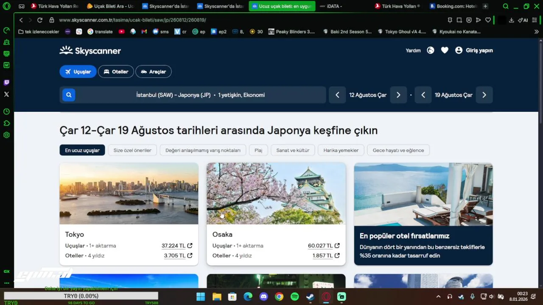Open regional settings globe icon

point(431,50)
